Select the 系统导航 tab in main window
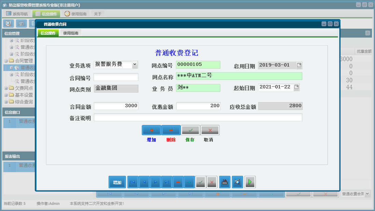The width and height of the screenshot is (375, 211). tap(17, 14)
